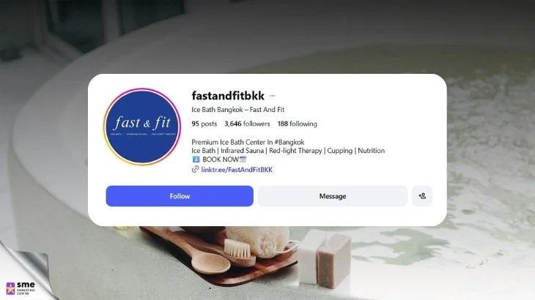Click the services line mentioning Infrared Sauna
The height and width of the screenshot is (300, 535).
tap(288, 151)
